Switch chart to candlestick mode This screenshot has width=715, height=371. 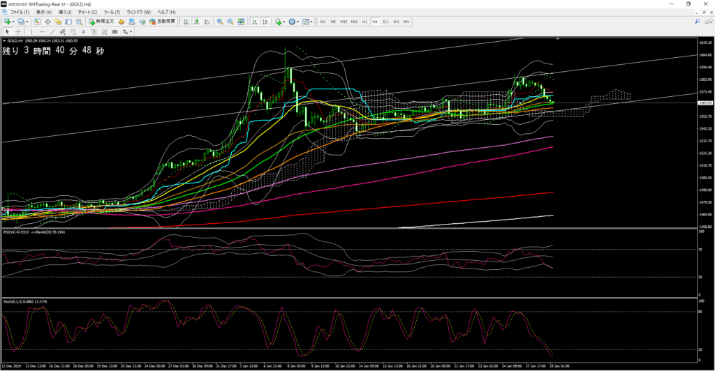click(196, 22)
